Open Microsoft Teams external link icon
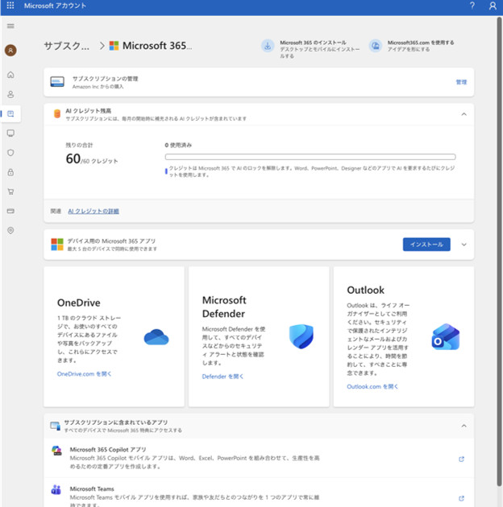Image resolution: width=503 pixels, height=507 pixels. click(x=462, y=498)
